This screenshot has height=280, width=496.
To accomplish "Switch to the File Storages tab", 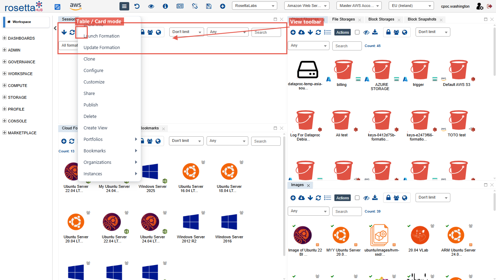I will click(x=343, y=19).
